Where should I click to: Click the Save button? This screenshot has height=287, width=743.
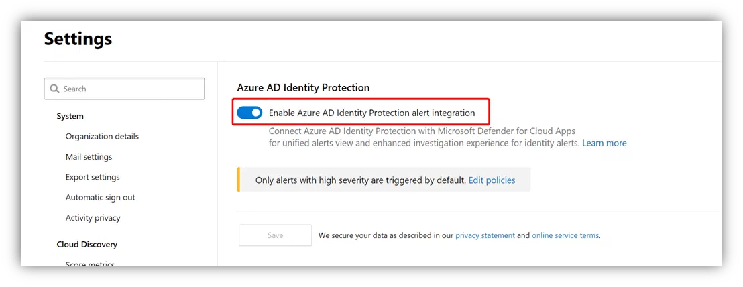276,235
